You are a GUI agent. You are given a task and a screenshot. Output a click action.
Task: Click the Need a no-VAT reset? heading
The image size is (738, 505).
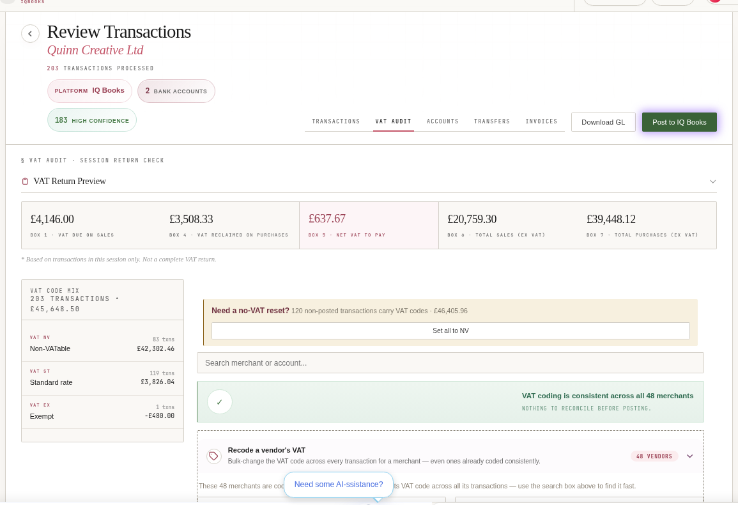250,311
